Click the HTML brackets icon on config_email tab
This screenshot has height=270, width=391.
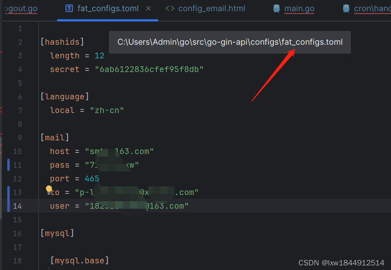(170, 8)
